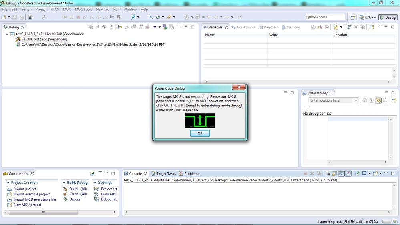Open the MQX Tools menu
Viewport: 400px width, 225px height.
pos(83,9)
